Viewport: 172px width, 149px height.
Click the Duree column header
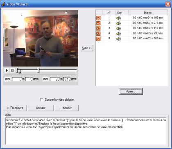148,13
